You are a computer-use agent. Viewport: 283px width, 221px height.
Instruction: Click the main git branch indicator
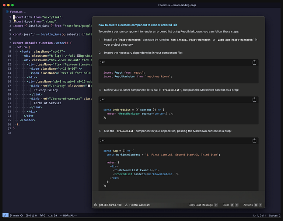(14, 215)
